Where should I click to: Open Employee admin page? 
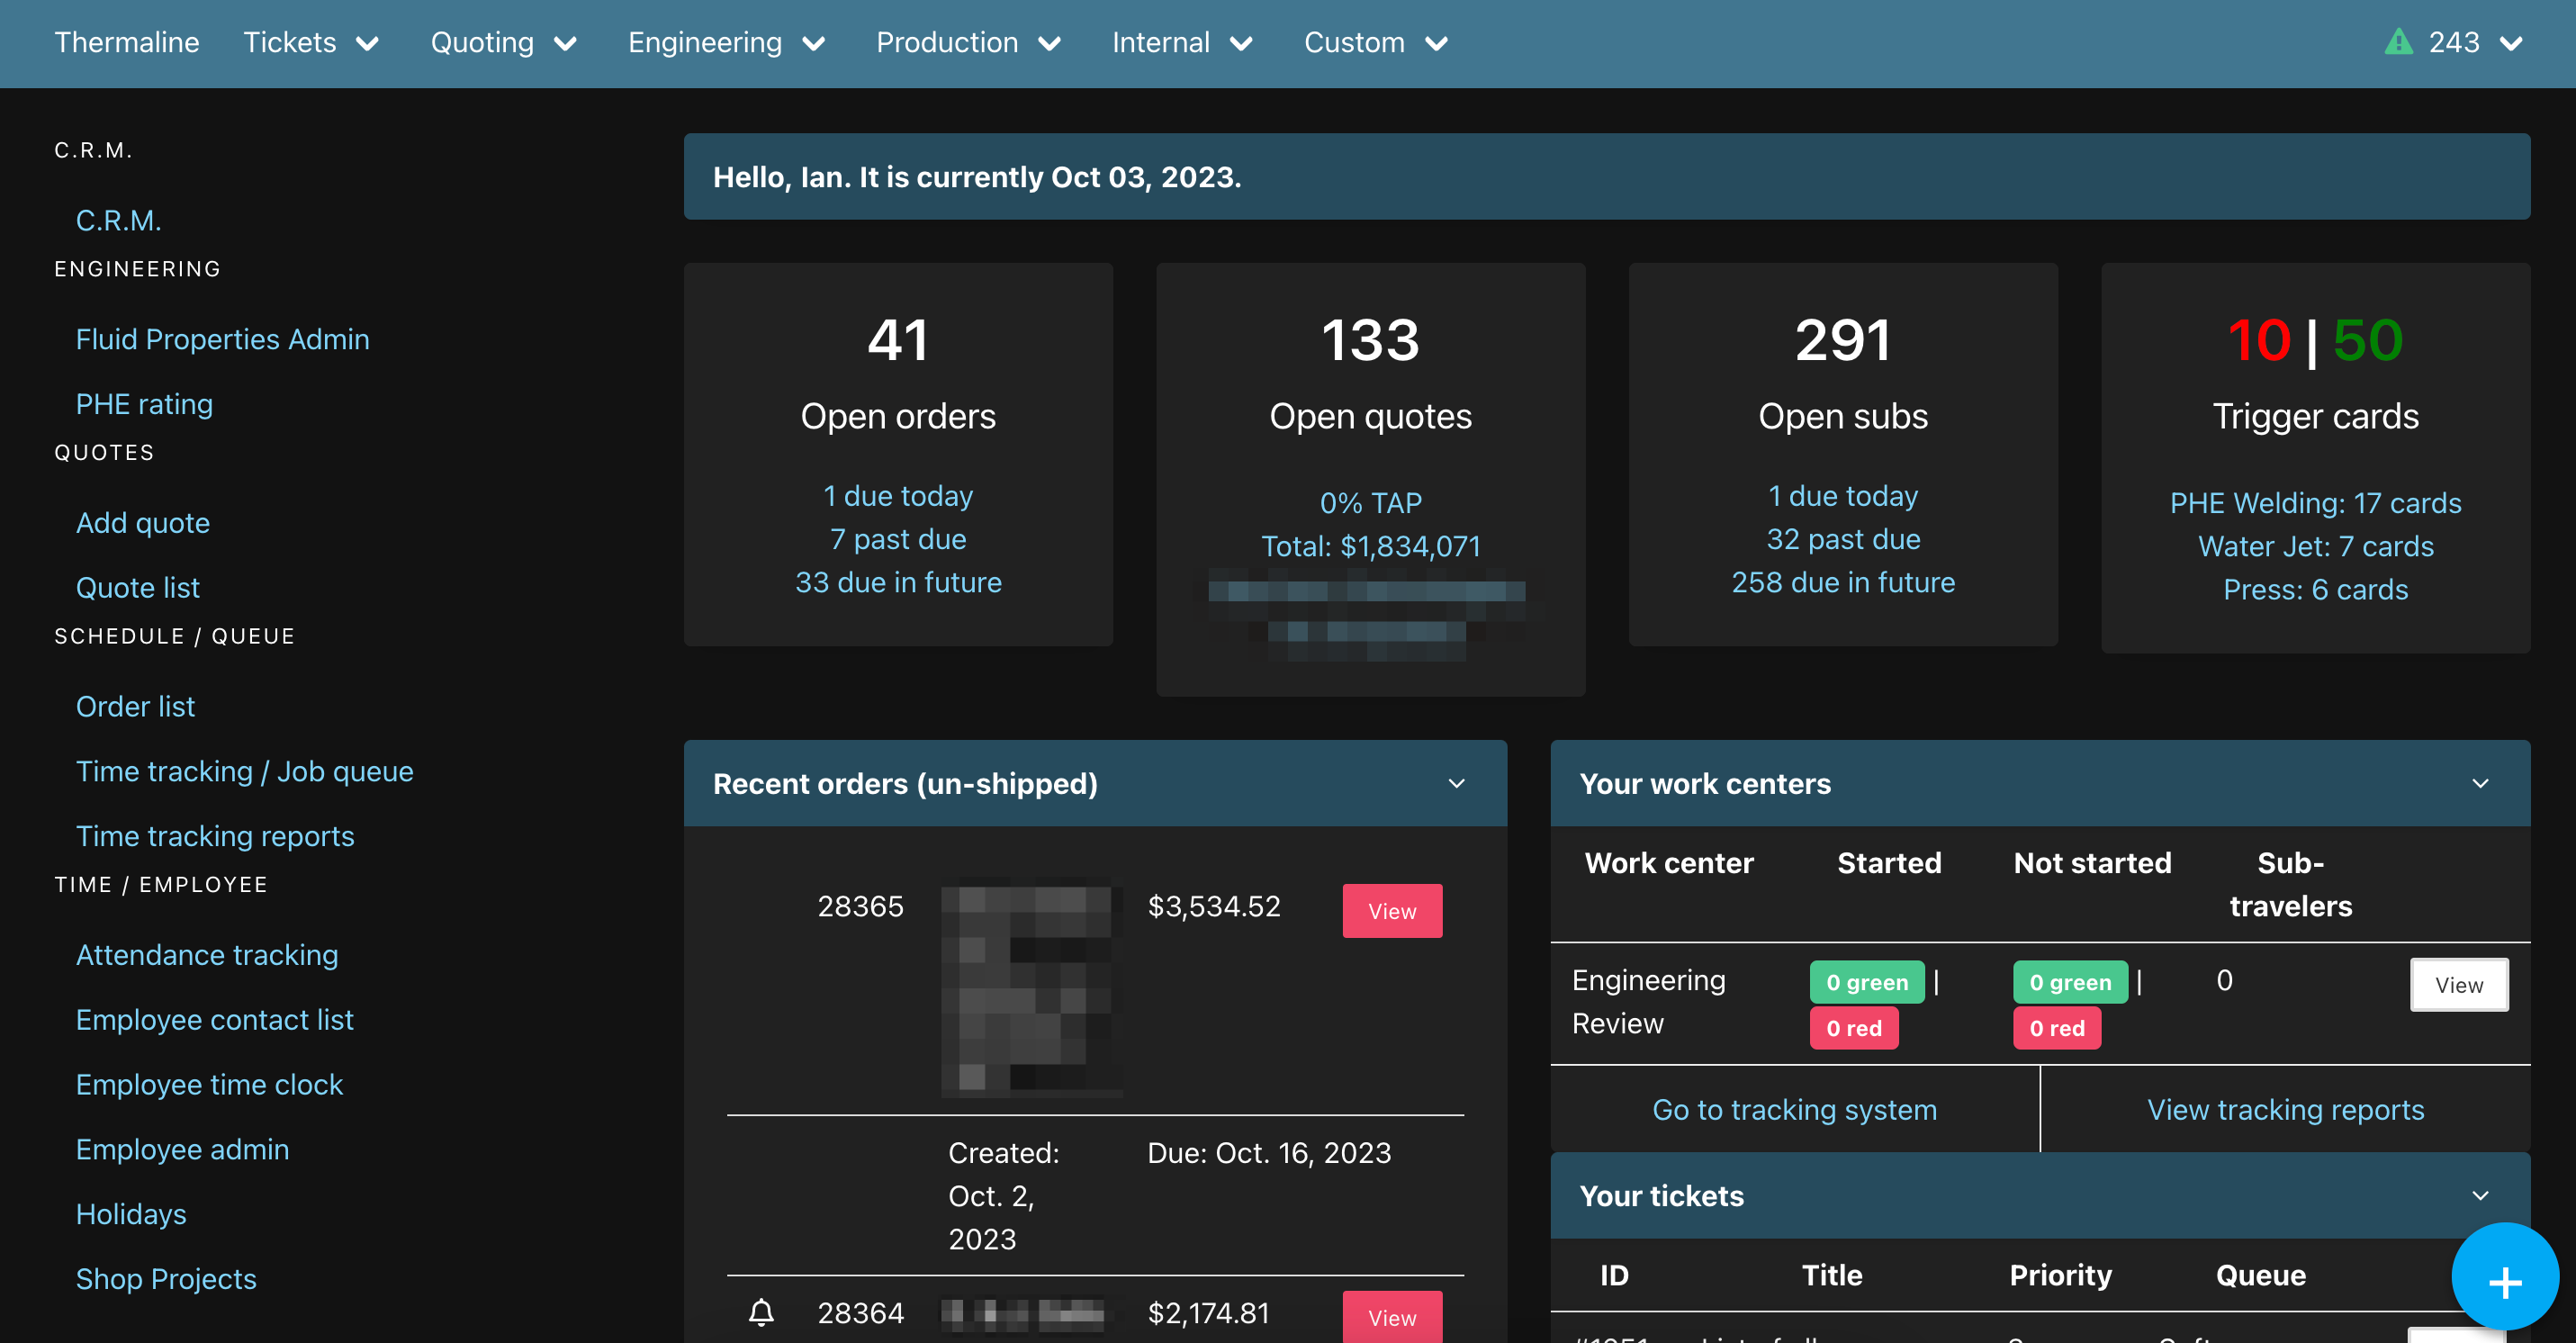coord(182,1150)
